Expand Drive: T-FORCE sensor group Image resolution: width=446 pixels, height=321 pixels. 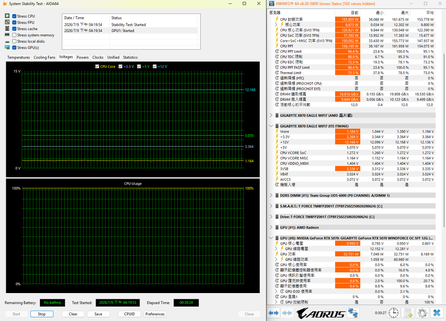pos(271,216)
